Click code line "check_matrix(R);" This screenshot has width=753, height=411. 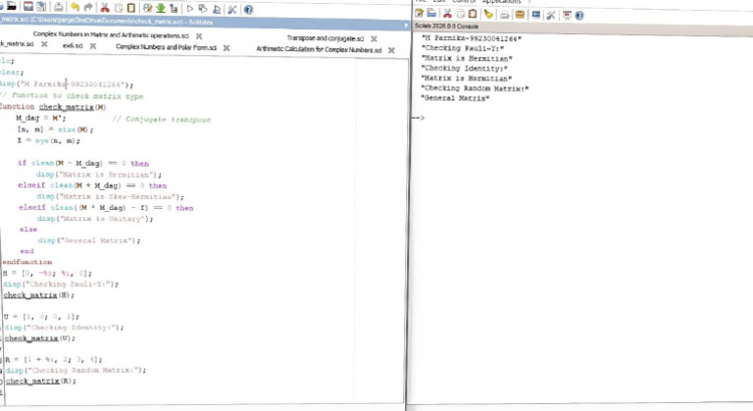(41, 382)
